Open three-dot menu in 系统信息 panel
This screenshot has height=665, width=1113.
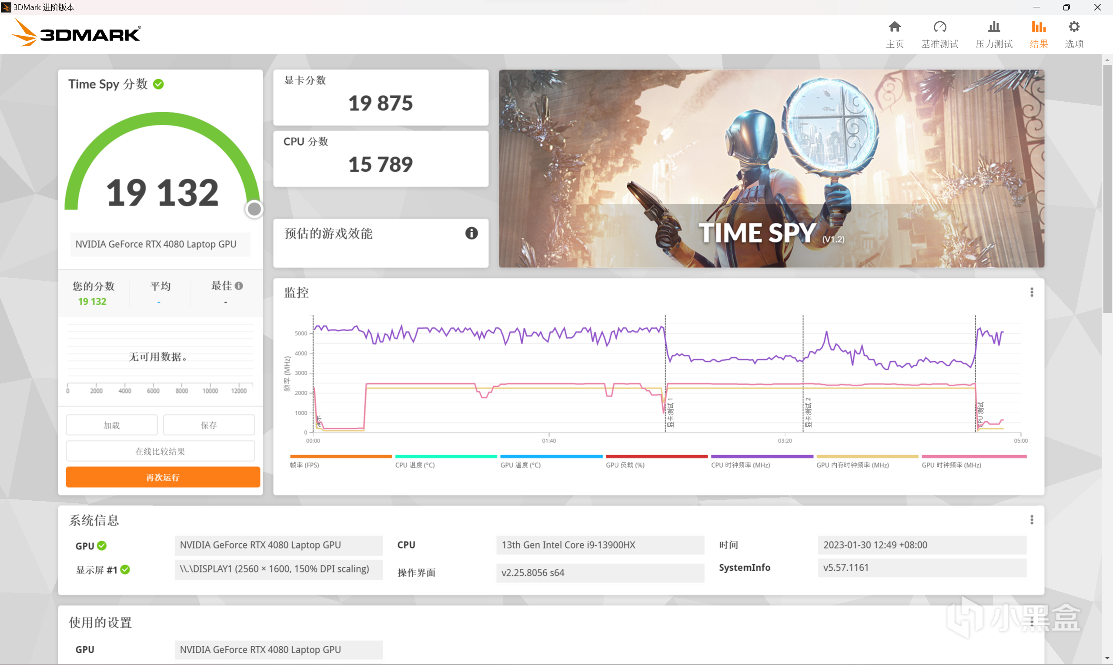click(x=1031, y=520)
